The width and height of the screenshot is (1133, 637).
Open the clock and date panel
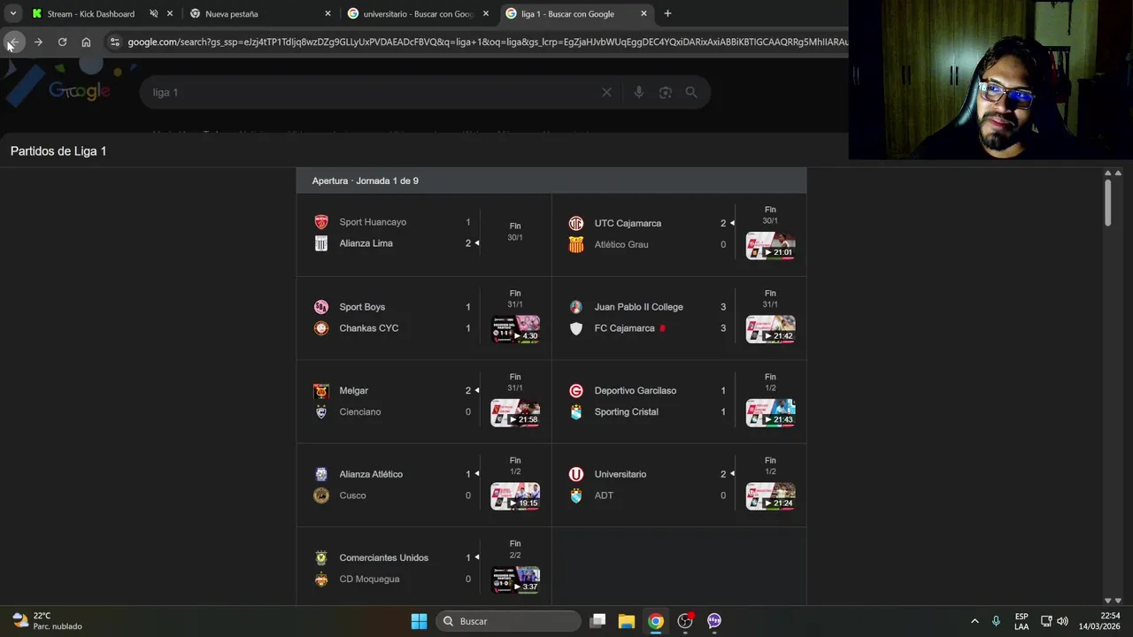tap(1098, 621)
